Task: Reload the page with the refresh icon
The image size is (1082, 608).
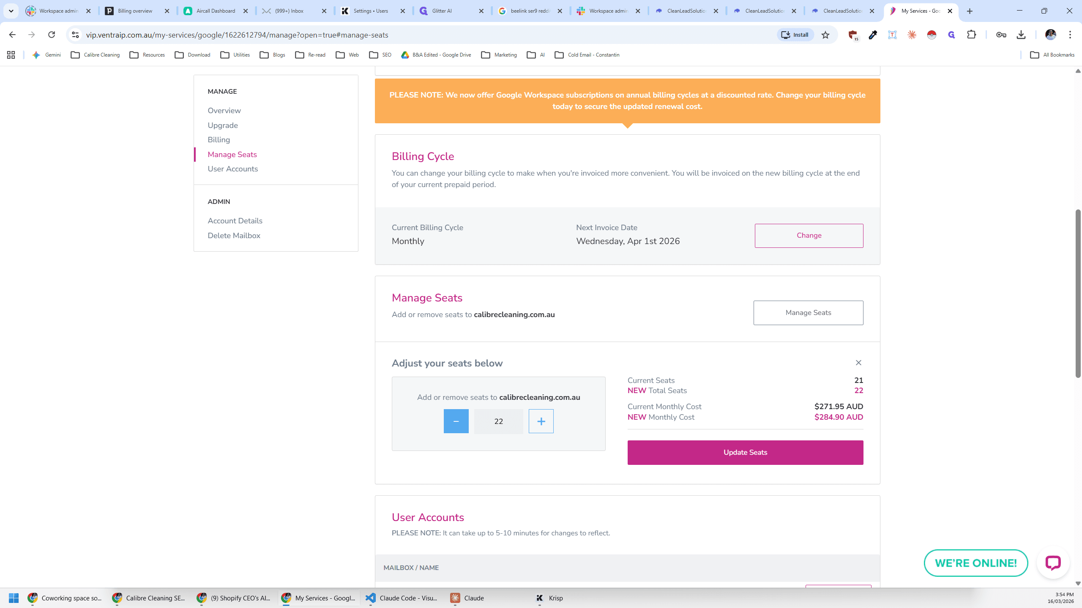Action: tap(52, 35)
